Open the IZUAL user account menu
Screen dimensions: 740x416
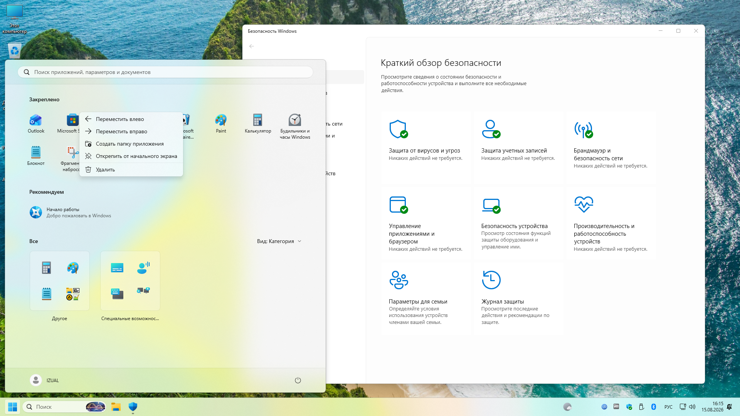pyautogui.click(x=45, y=380)
